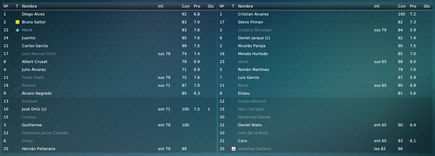Select Cristian Alvarez row
The image size is (435, 156).
point(326,14)
